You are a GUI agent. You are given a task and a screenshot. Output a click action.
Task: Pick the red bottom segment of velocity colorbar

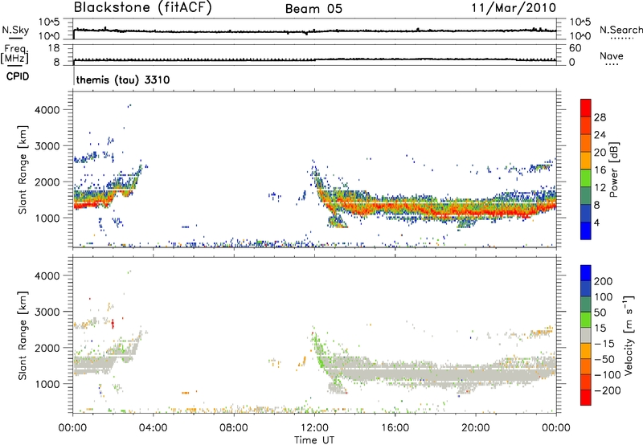pyautogui.click(x=586, y=398)
